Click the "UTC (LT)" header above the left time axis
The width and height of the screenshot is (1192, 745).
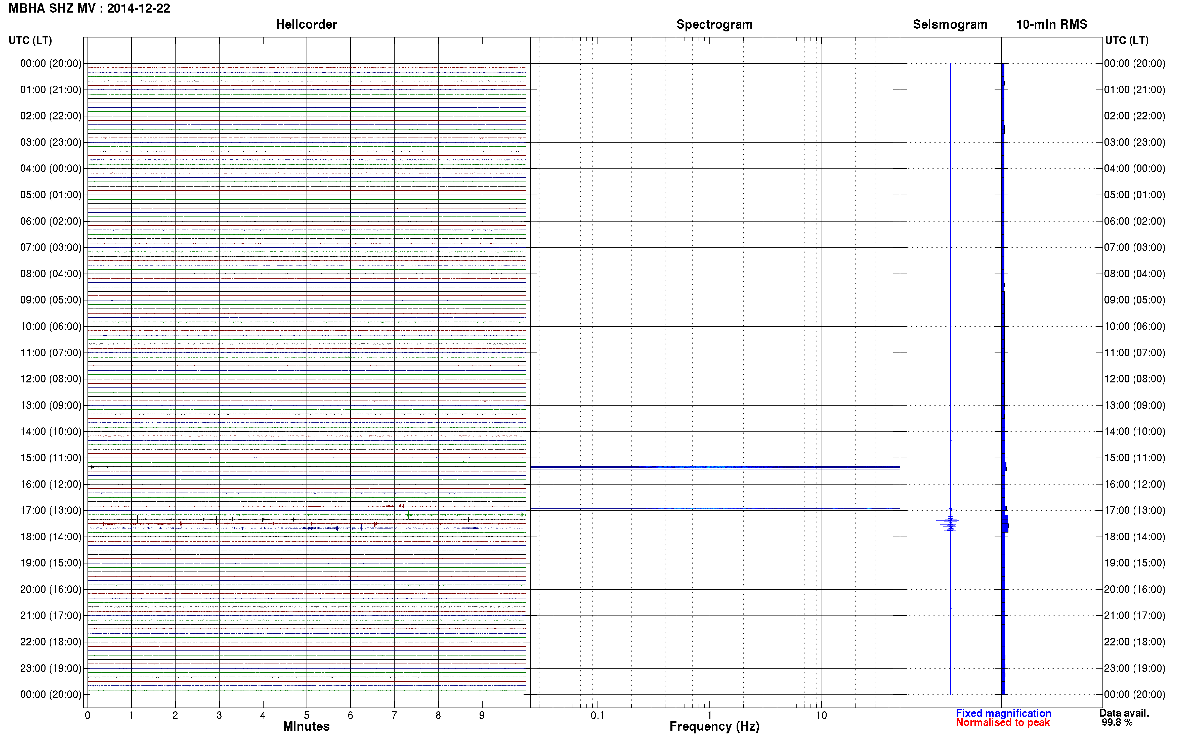[30, 40]
